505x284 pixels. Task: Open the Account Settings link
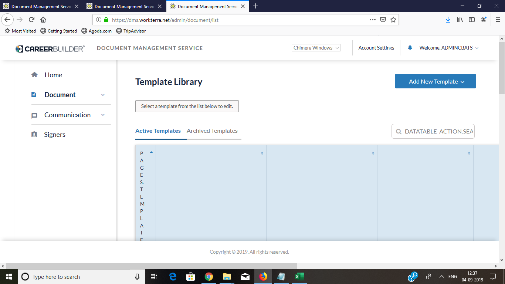click(x=376, y=48)
